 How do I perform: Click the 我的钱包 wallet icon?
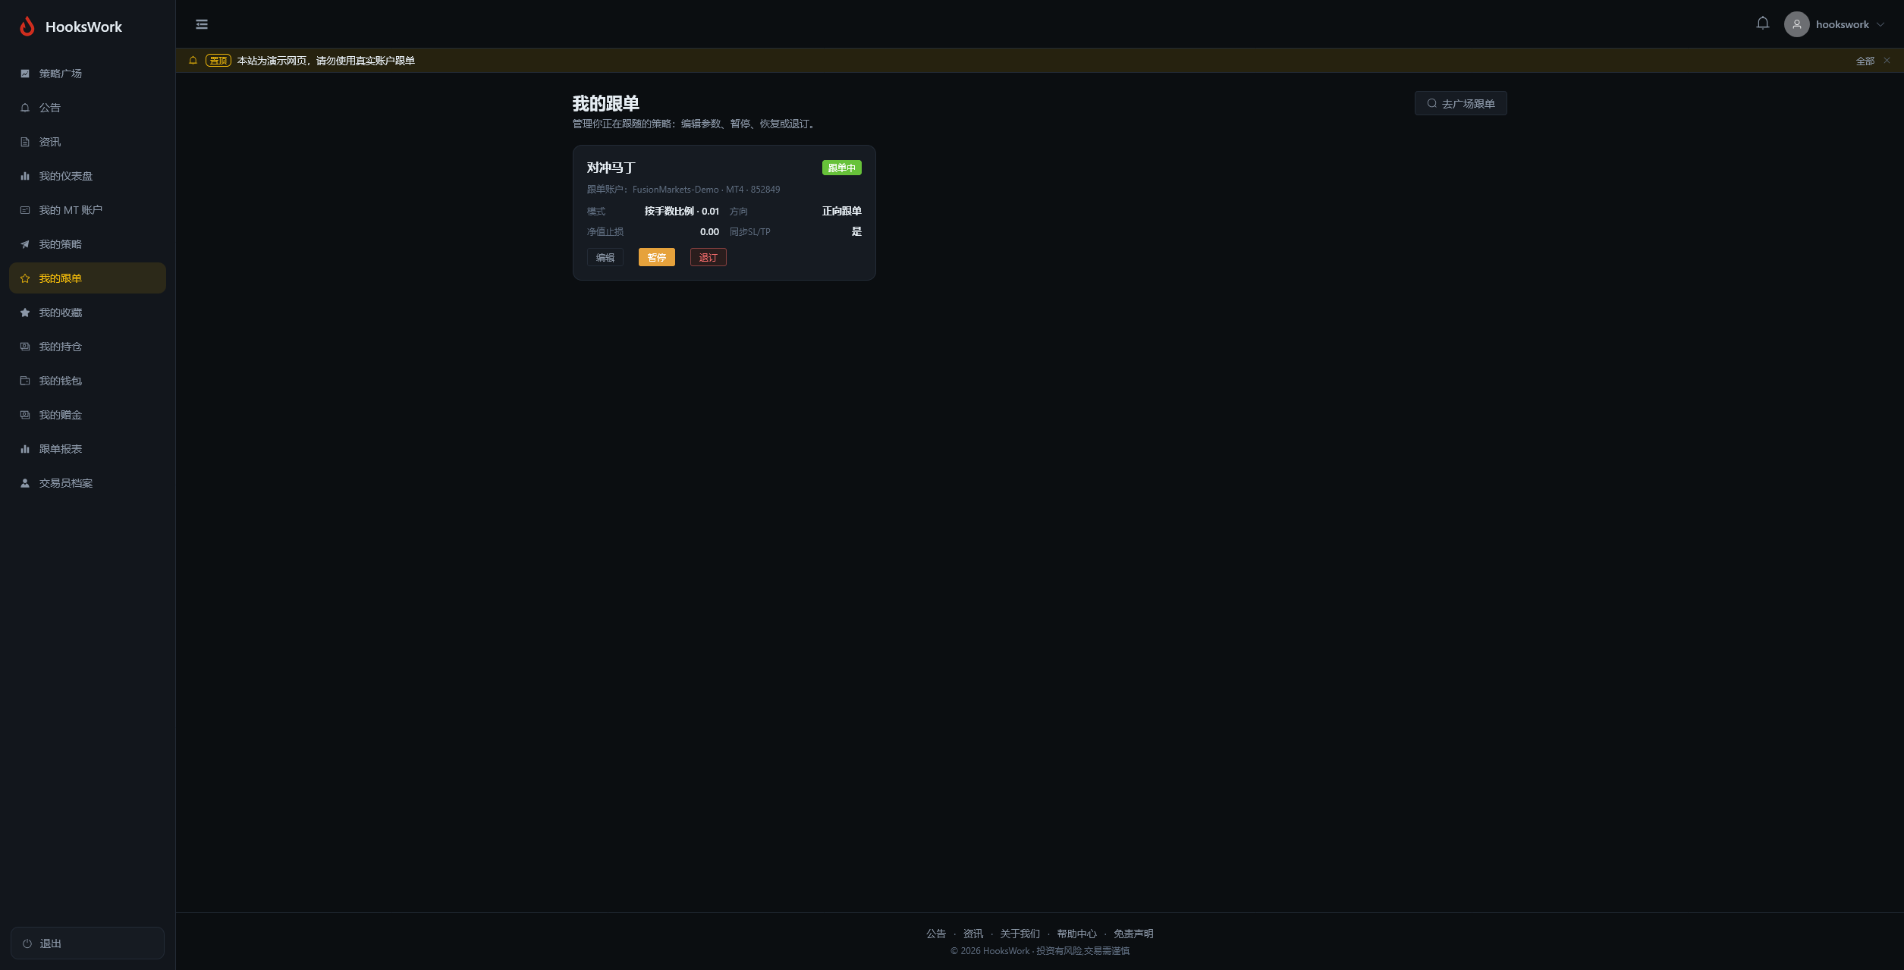[x=25, y=381]
